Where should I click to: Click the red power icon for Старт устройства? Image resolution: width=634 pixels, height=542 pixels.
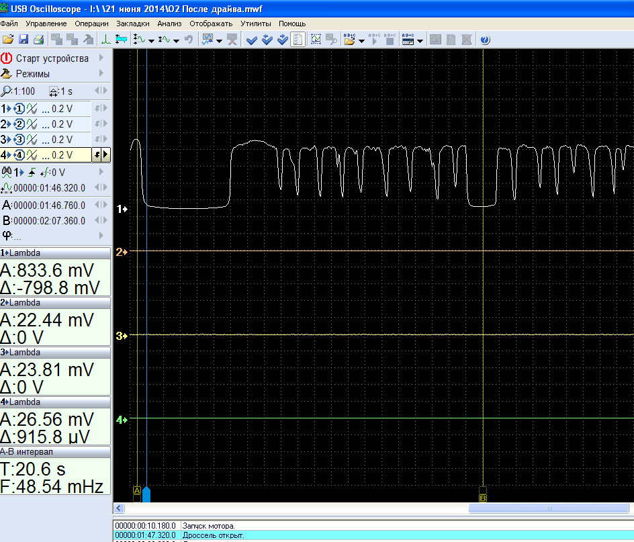[x=7, y=58]
